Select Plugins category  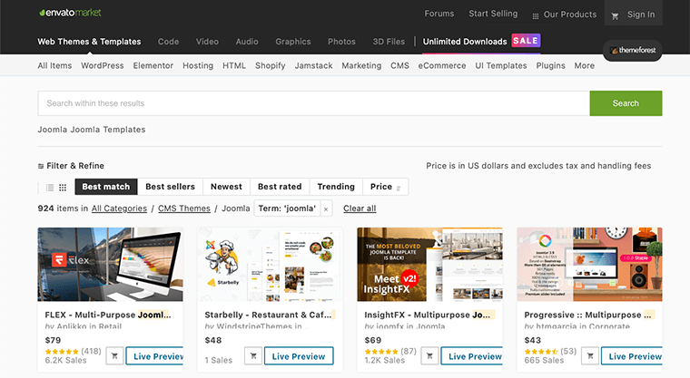coord(550,65)
